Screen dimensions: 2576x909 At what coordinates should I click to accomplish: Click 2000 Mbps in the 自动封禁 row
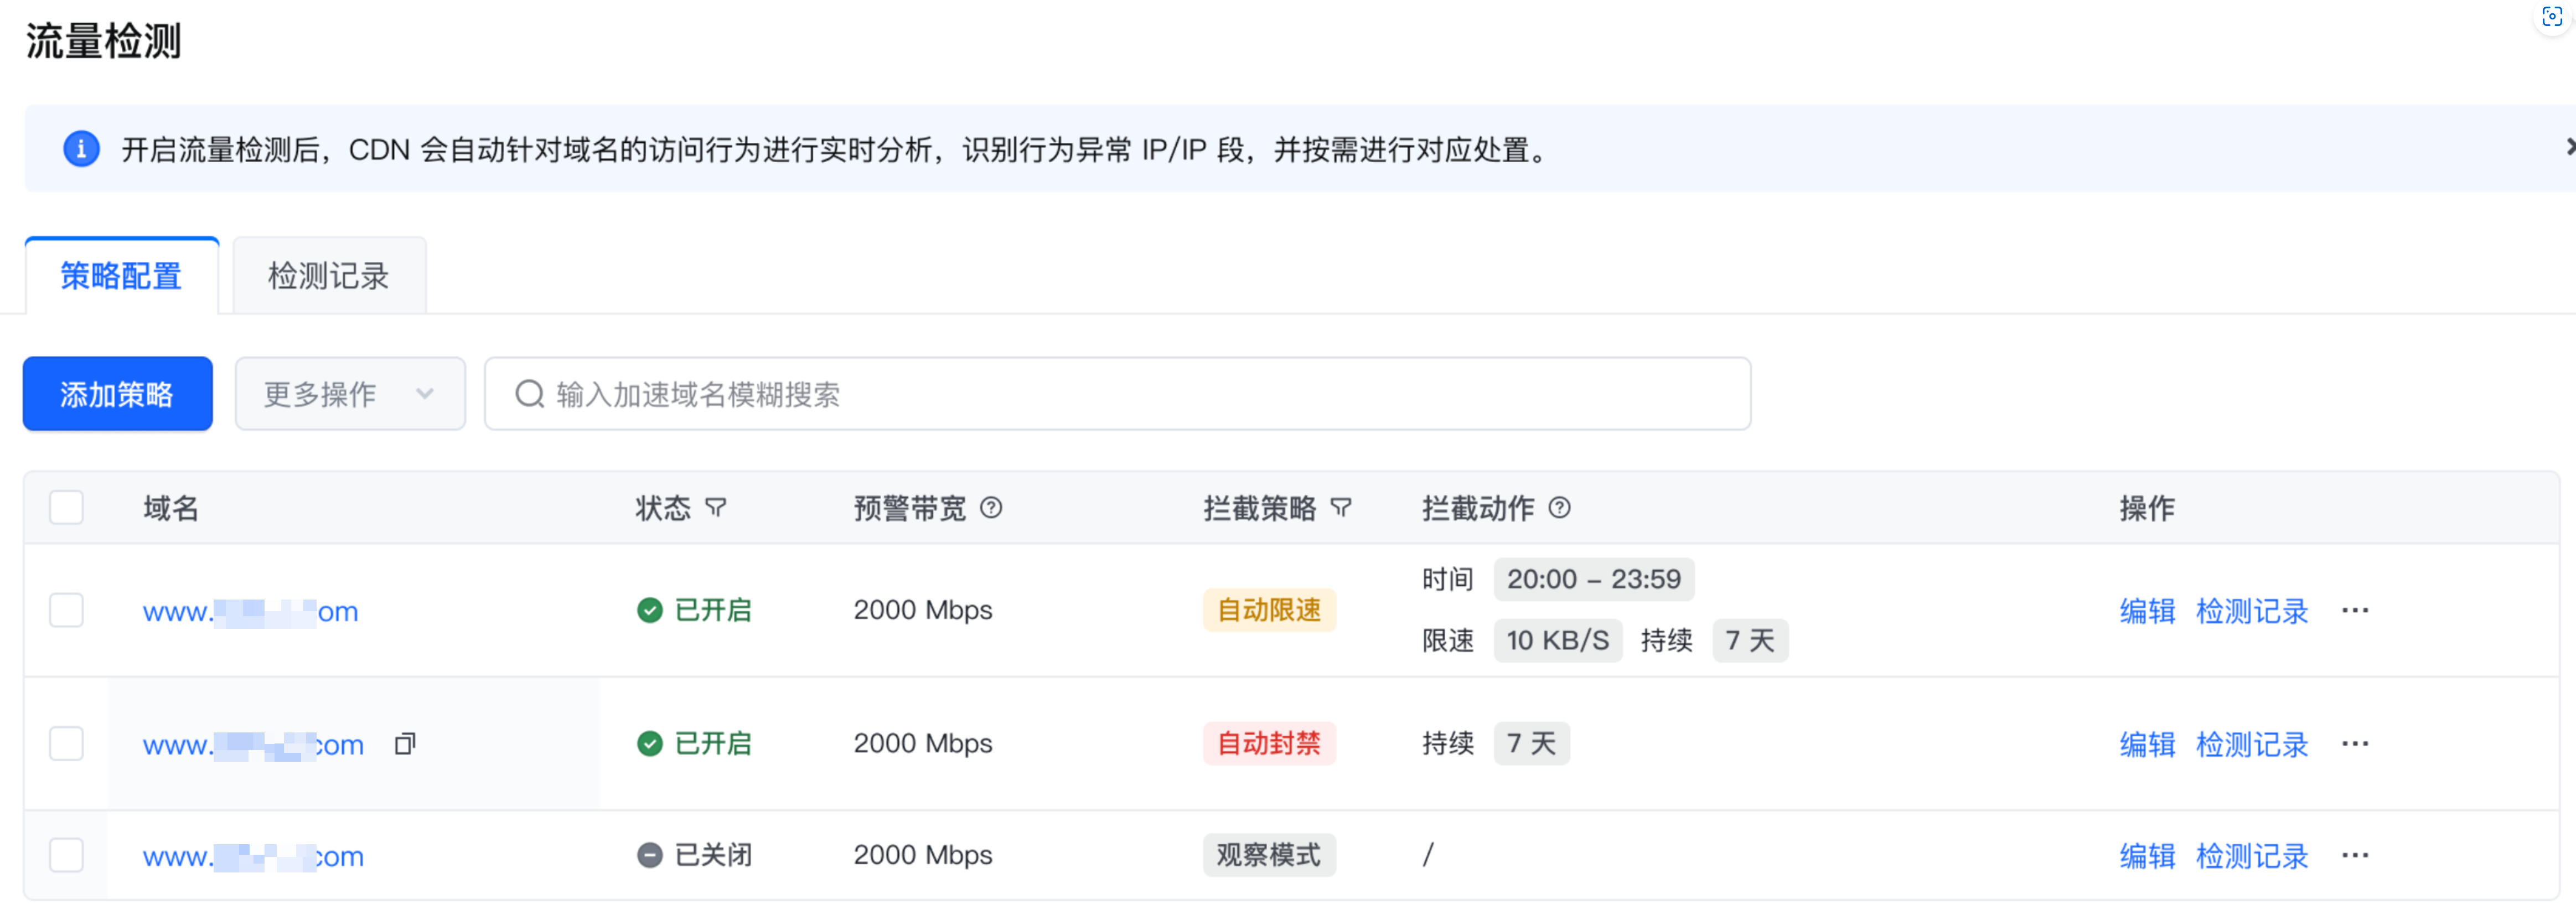tap(923, 743)
